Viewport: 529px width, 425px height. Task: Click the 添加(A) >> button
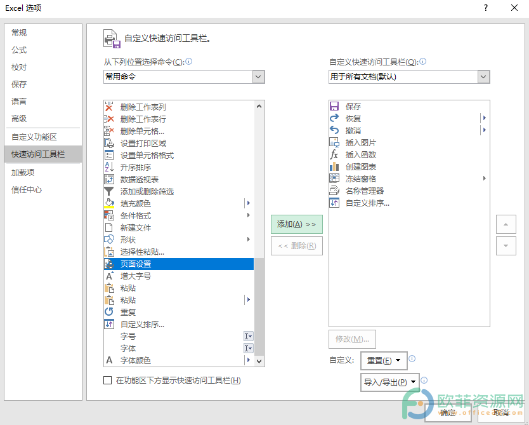click(x=297, y=224)
